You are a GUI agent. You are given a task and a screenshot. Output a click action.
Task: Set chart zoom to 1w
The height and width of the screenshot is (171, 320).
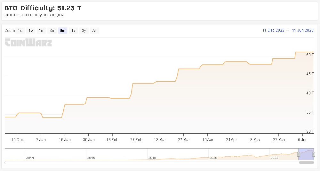coord(31,31)
